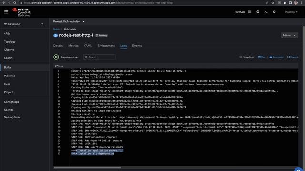This screenshot has height=171, width=305.
Task: Click the Build badge icon beside nodejs-rest-http-1
Action: (x=55, y=35)
